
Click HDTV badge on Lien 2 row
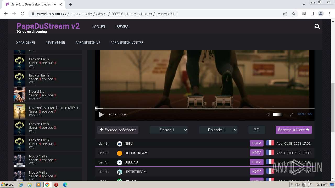click(x=256, y=153)
